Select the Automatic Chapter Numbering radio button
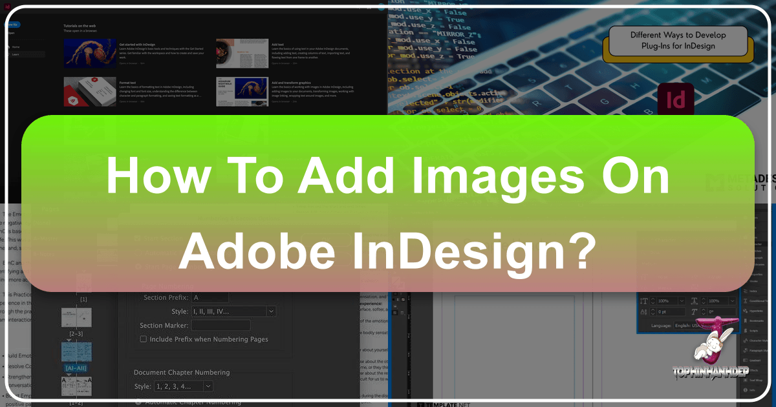The width and height of the screenshot is (776, 407). pyautogui.click(x=138, y=402)
